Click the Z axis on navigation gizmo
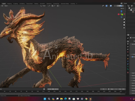135x101 pixels. 121,11
